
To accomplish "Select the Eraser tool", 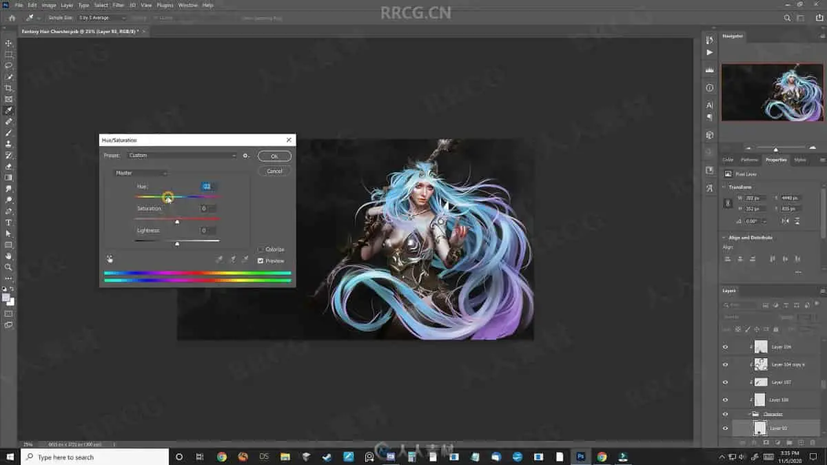I will point(8,167).
